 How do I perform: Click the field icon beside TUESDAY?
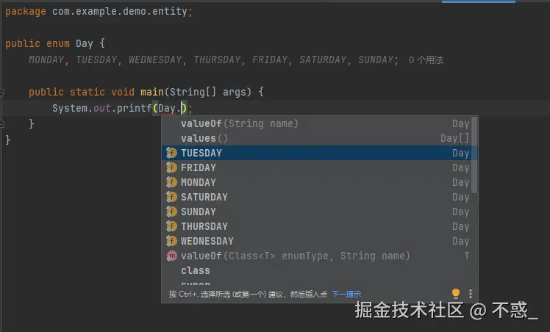(171, 153)
